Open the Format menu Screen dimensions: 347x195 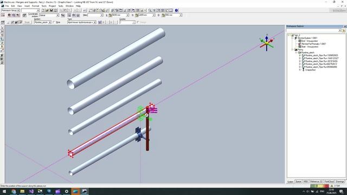[35, 6]
